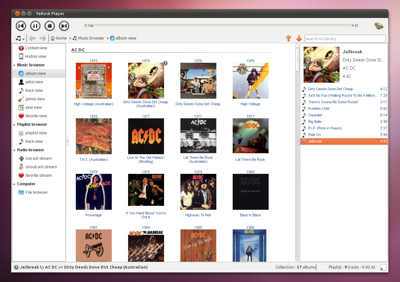Go forward with the right arrow
The width and height of the screenshot is (400, 282).
[x=43, y=38]
